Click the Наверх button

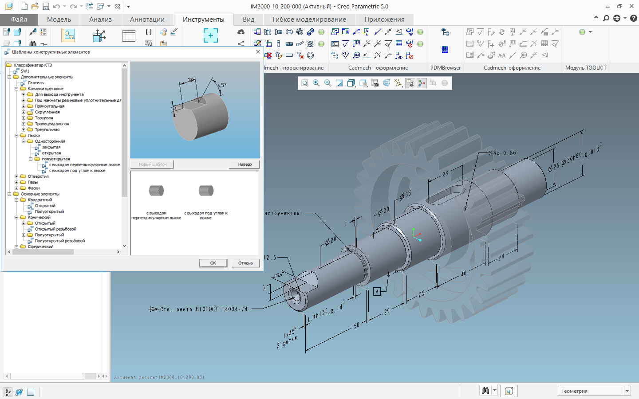tap(245, 164)
